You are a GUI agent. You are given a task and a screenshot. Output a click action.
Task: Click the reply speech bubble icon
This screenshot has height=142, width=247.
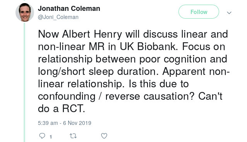pos(42,136)
